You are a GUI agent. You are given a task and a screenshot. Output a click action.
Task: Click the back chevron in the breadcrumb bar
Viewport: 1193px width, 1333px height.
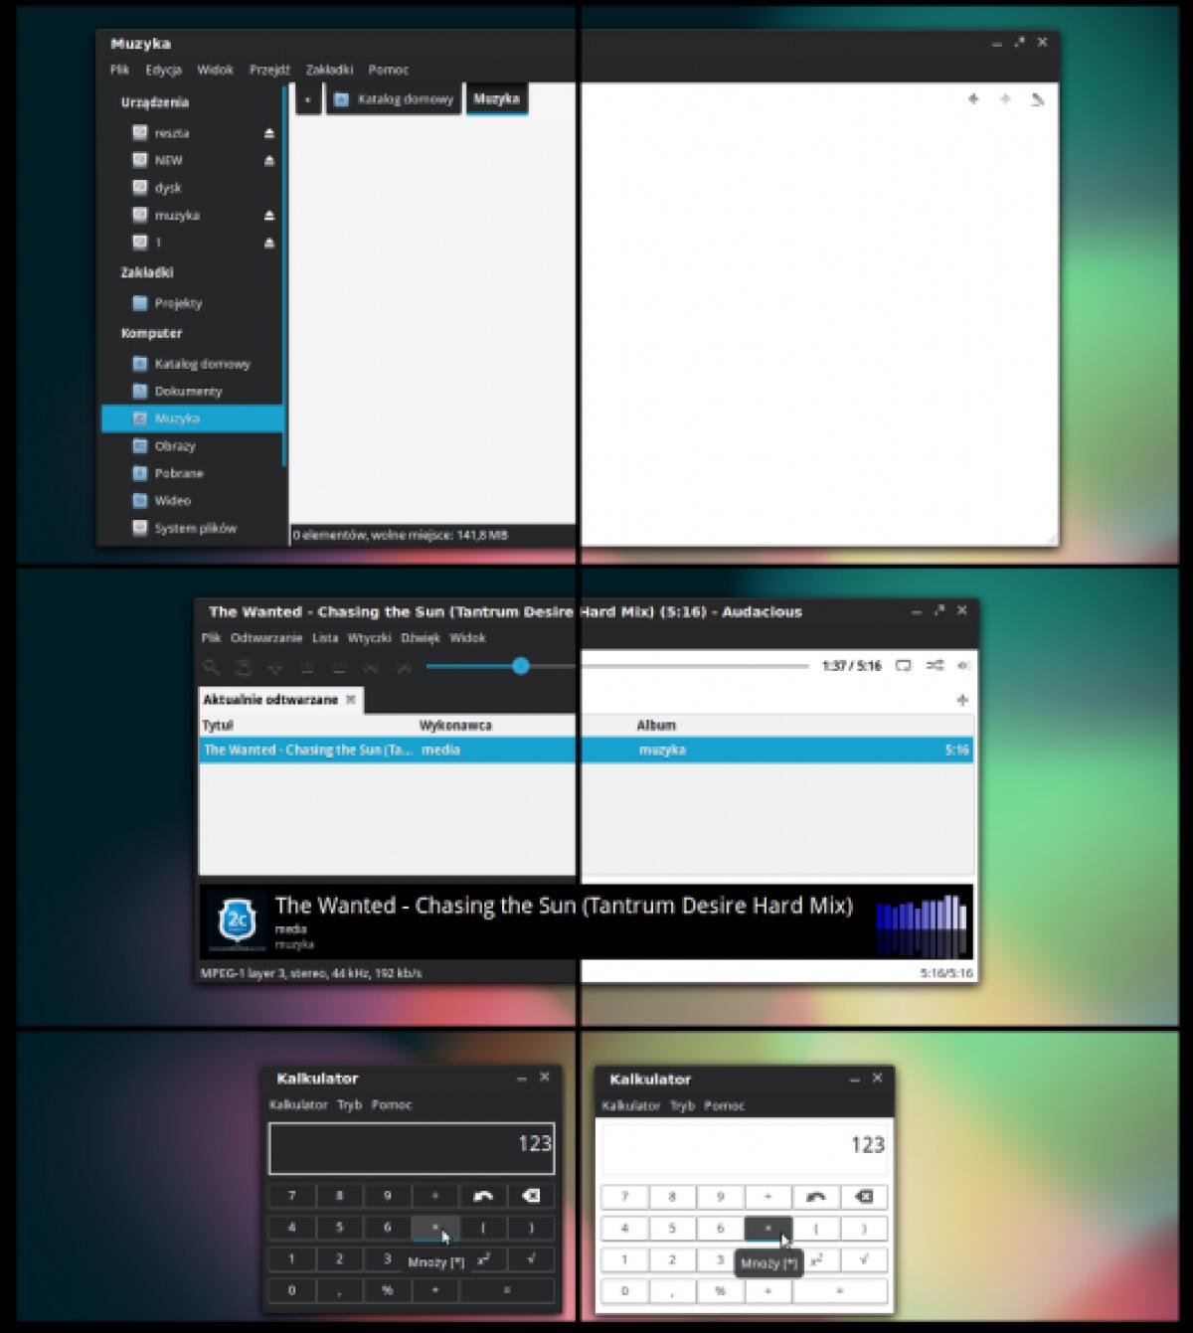pyautogui.click(x=308, y=99)
